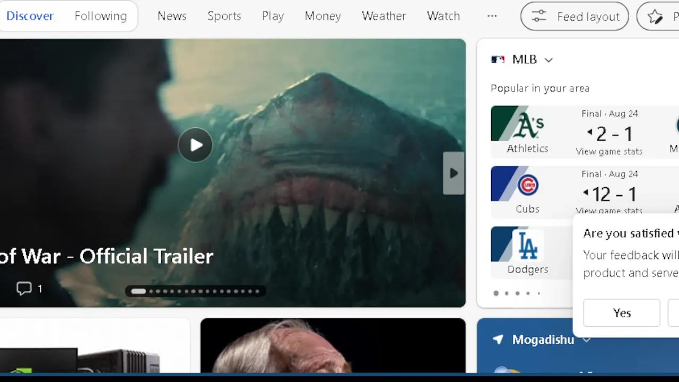679x382 pixels.
Task: Click the Athletics team name
Action: [x=527, y=149]
